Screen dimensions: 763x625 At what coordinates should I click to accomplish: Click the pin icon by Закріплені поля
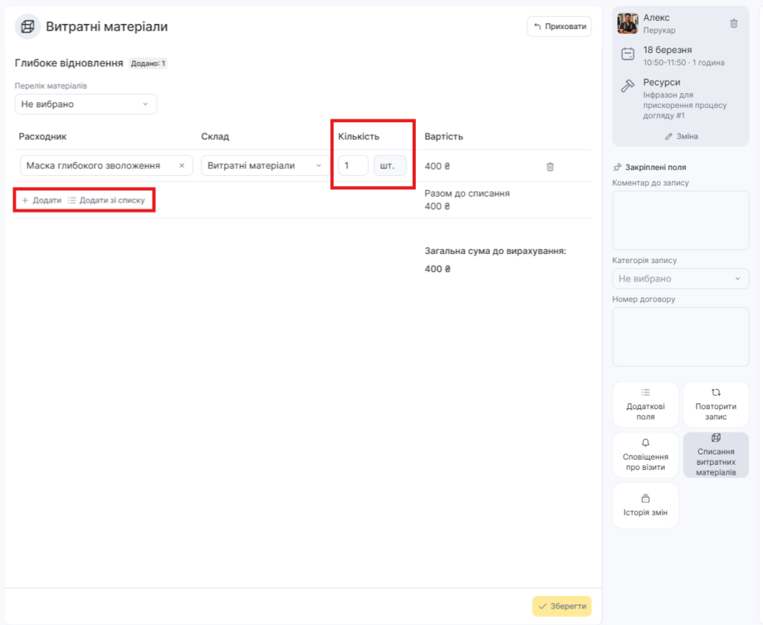617,168
